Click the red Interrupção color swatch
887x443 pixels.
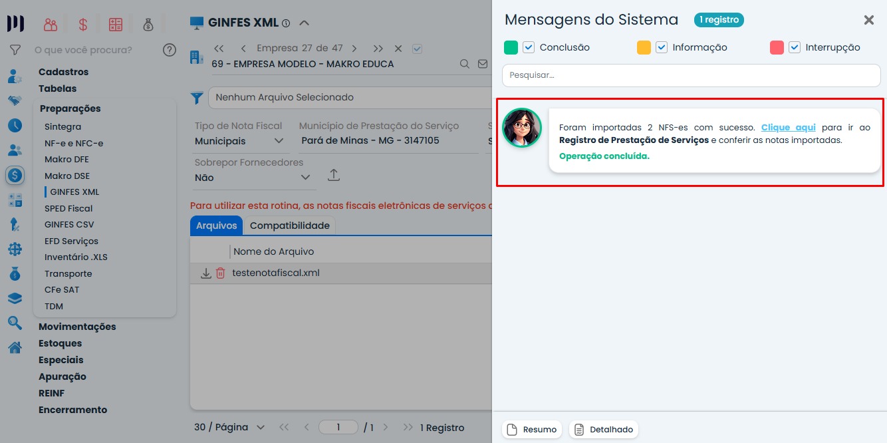(777, 47)
